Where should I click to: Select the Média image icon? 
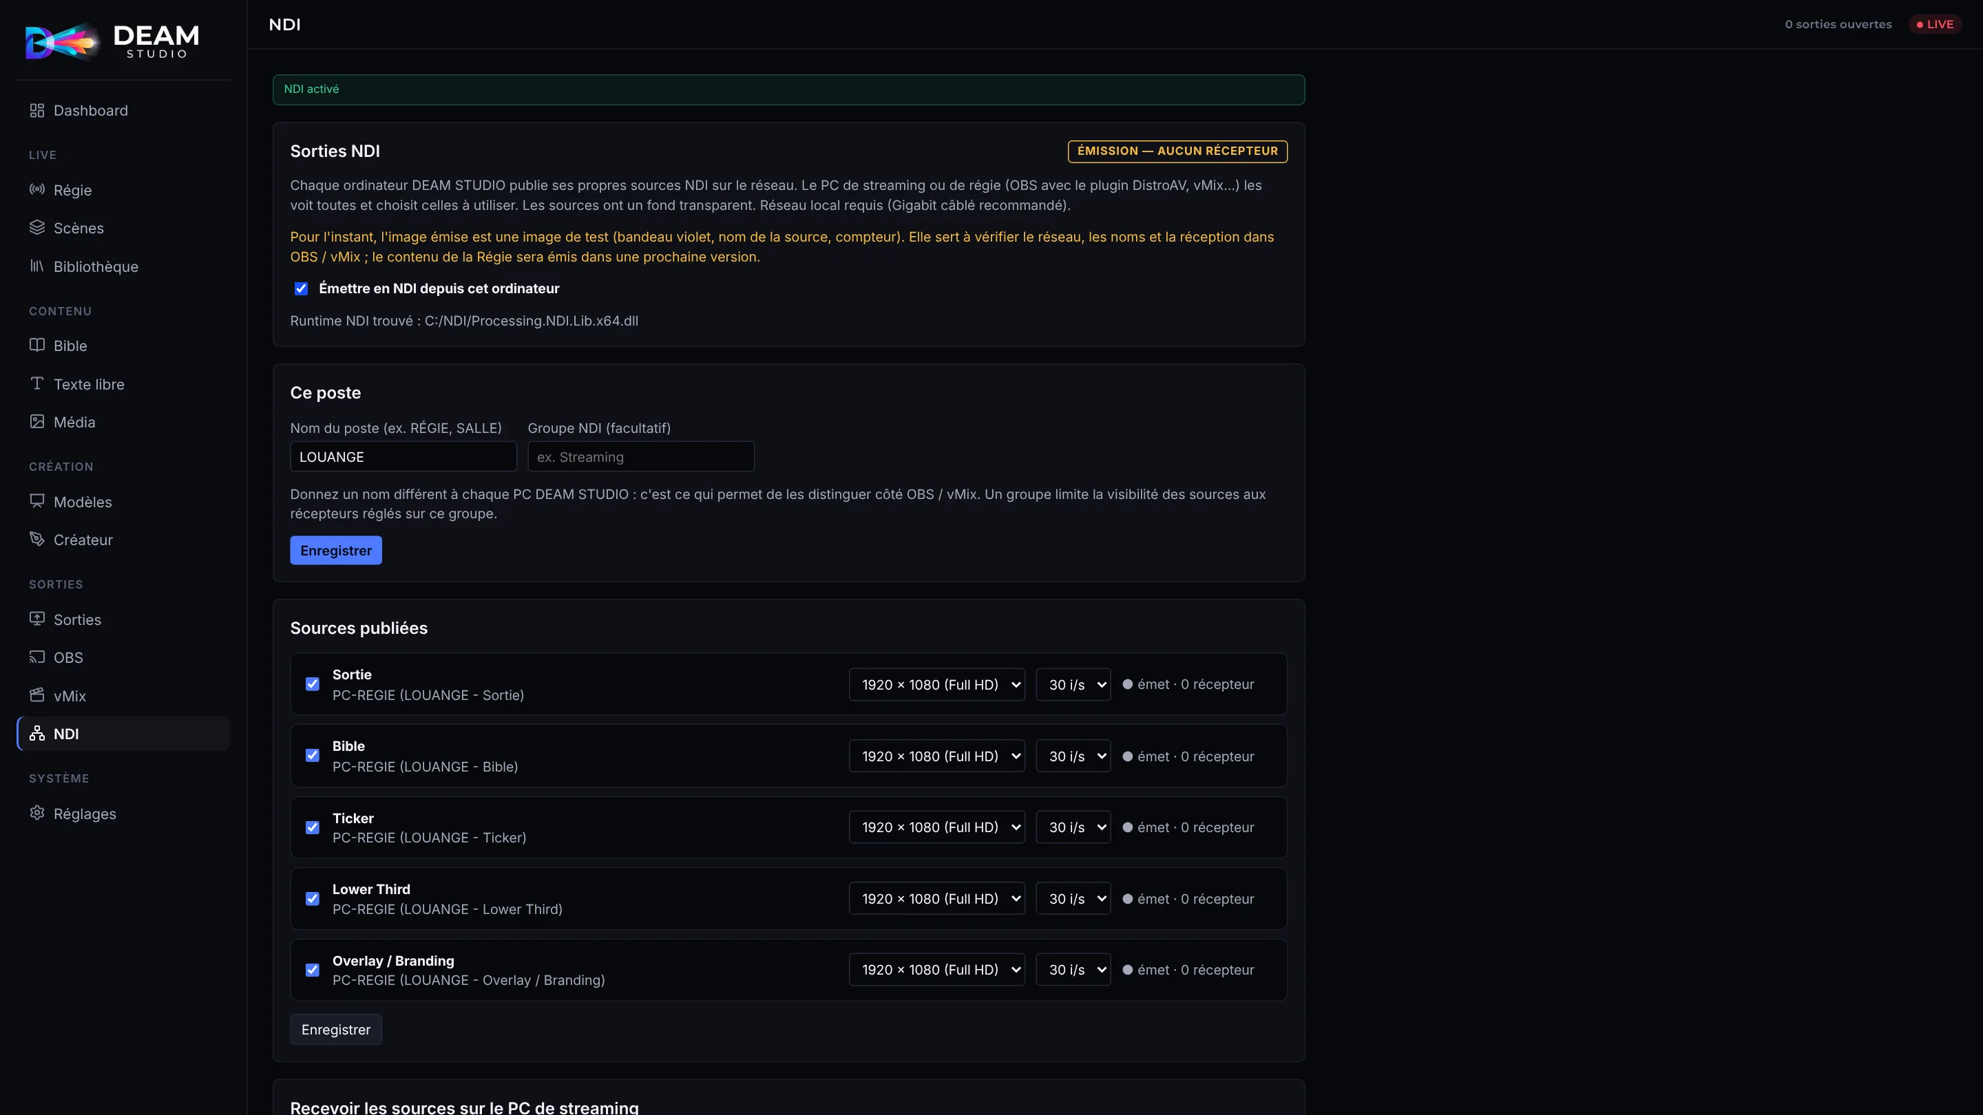pos(37,421)
